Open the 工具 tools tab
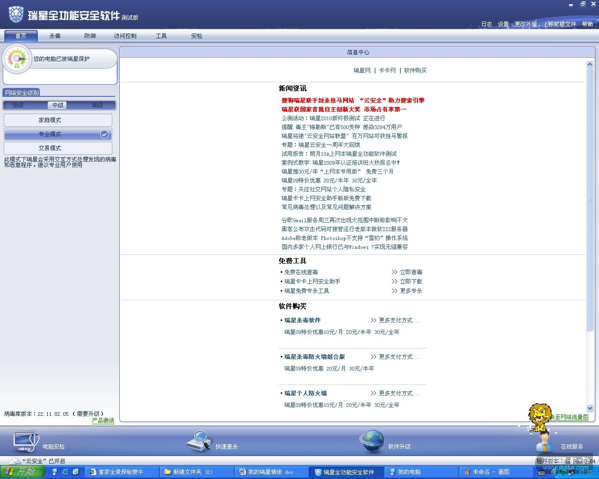 pos(161,36)
